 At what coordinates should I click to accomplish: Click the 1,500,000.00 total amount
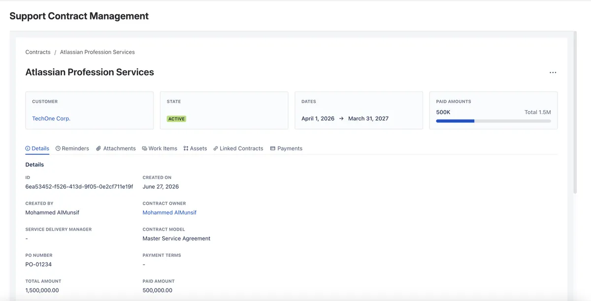42,290
